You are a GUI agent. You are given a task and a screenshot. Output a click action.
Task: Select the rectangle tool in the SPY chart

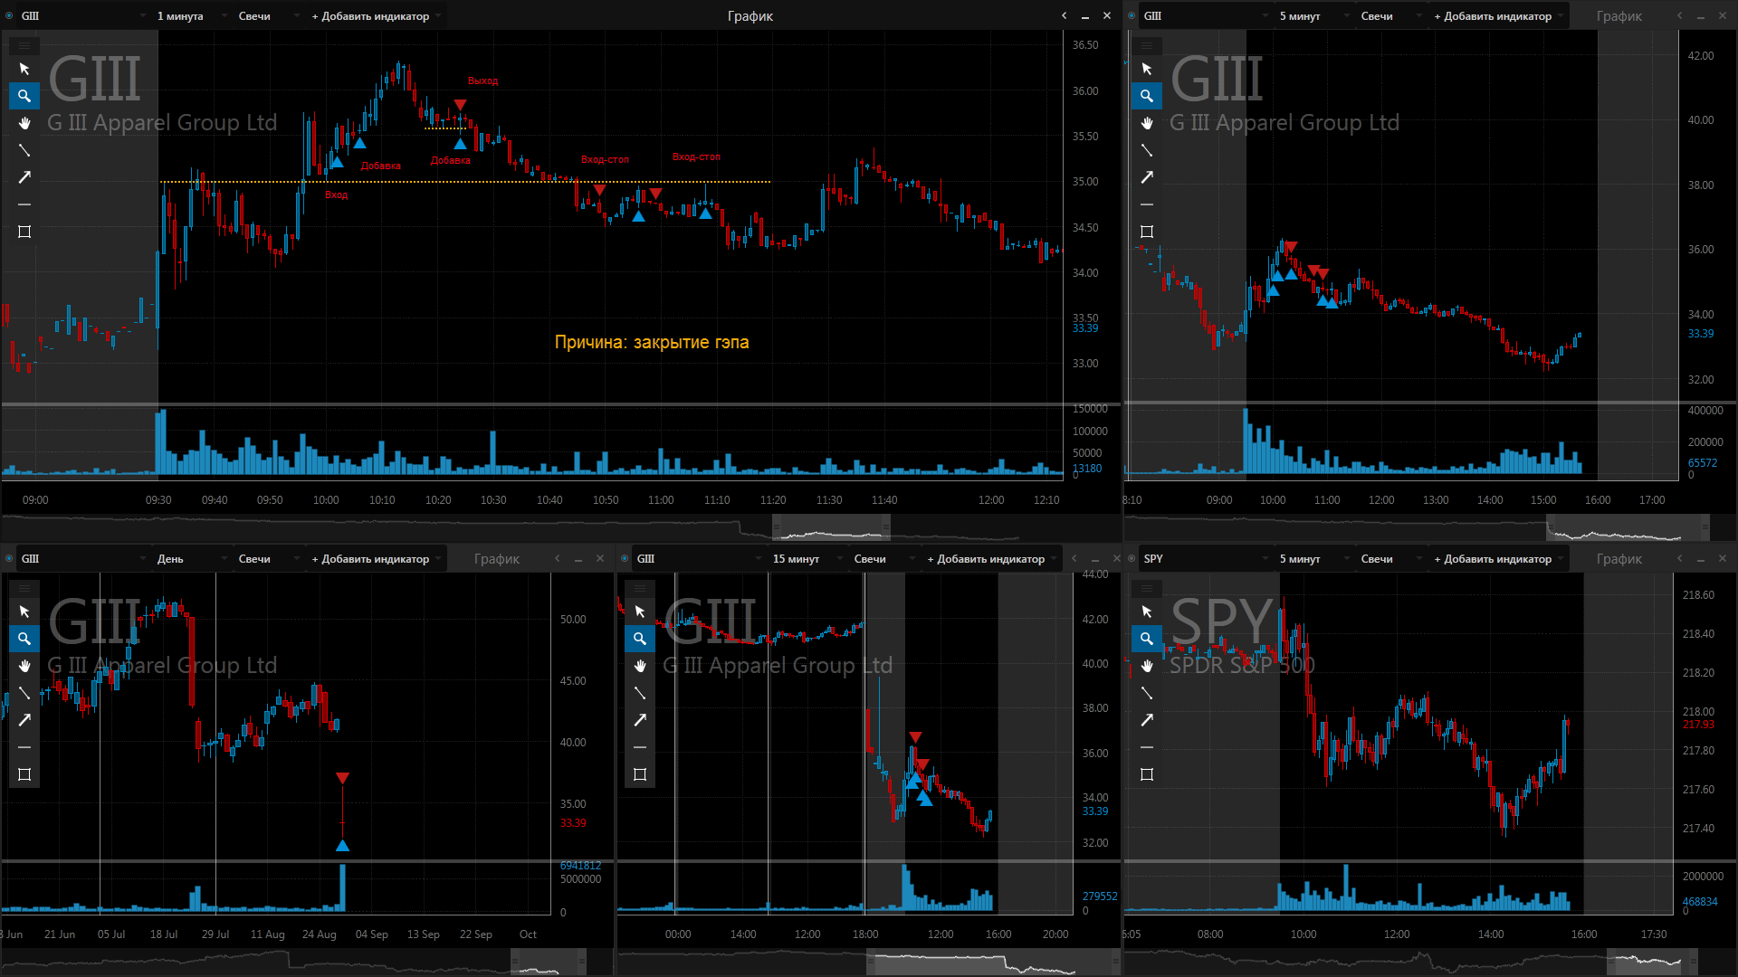pyautogui.click(x=1147, y=774)
